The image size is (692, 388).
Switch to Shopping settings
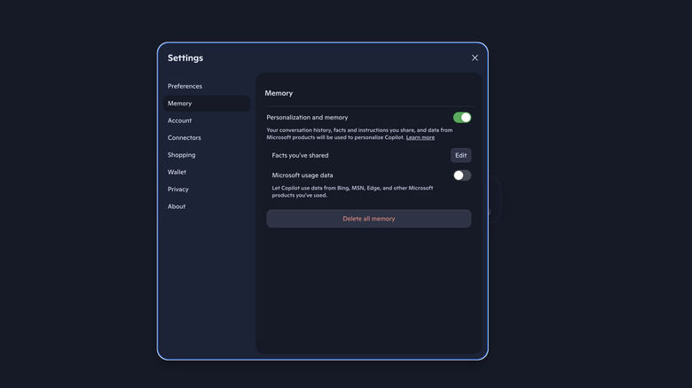[x=207, y=155]
